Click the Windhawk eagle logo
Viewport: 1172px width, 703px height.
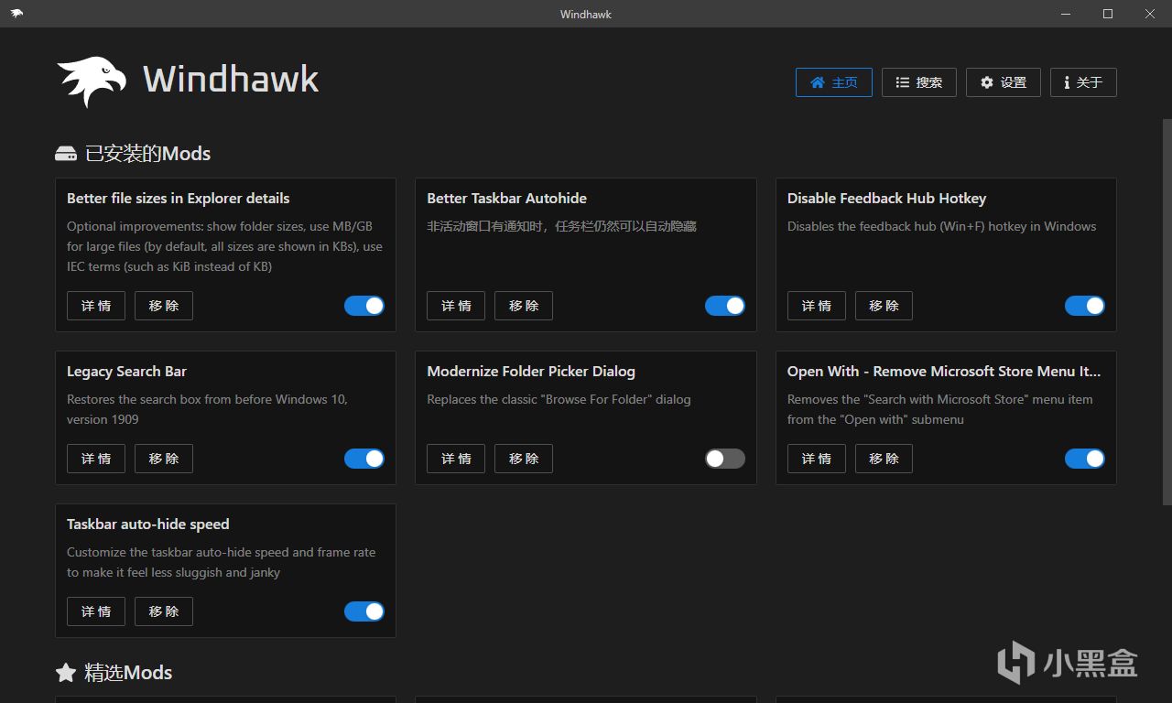92,81
